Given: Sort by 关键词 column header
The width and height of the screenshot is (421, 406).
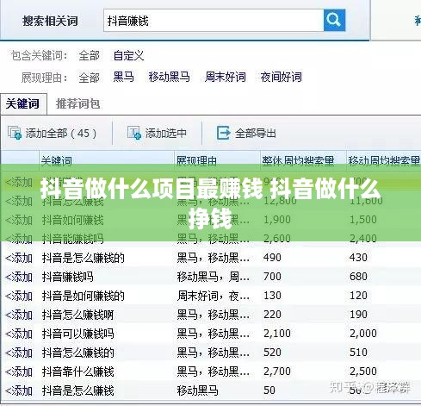Looking at the screenshot, I should tap(57, 160).
